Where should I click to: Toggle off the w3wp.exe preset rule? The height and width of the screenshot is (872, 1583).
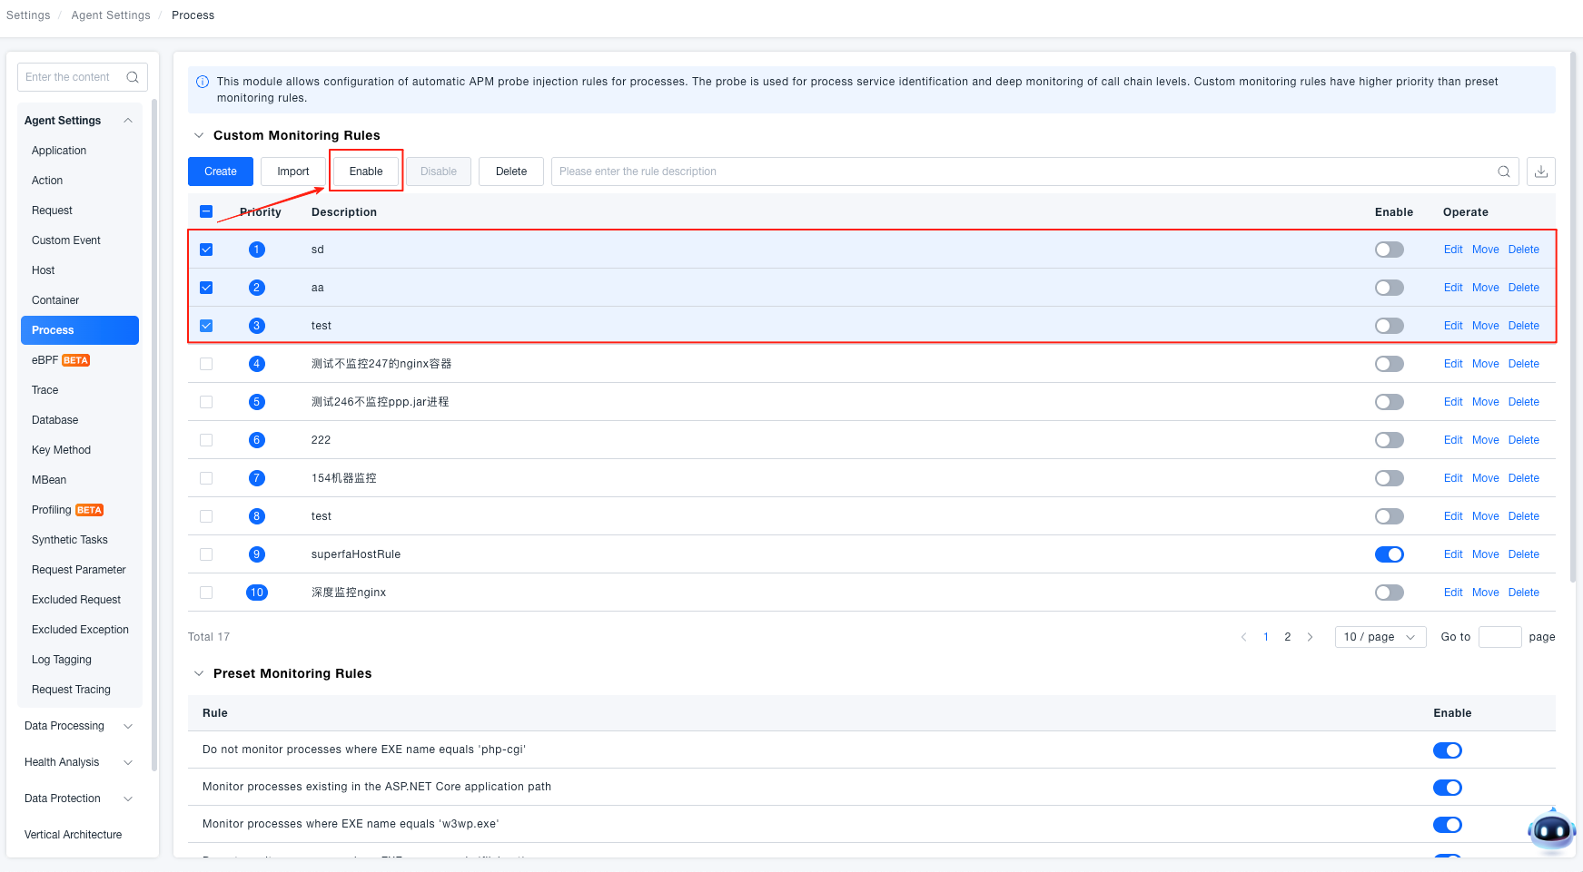(x=1448, y=825)
